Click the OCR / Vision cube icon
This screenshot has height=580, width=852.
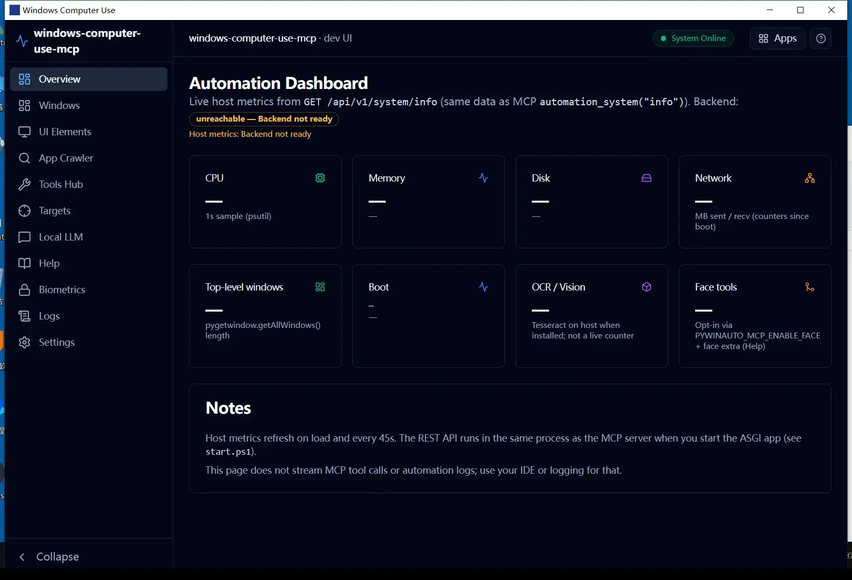tap(647, 287)
